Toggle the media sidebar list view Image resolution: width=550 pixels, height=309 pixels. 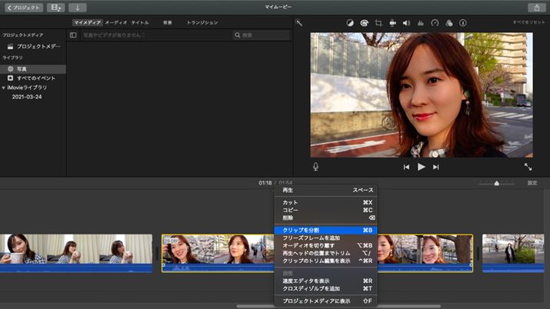pyautogui.click(x=73, y=35)
